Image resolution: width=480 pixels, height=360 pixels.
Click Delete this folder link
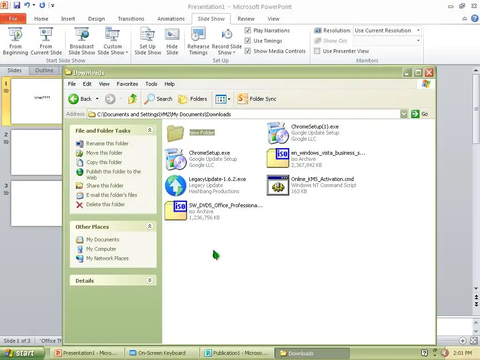105,204
